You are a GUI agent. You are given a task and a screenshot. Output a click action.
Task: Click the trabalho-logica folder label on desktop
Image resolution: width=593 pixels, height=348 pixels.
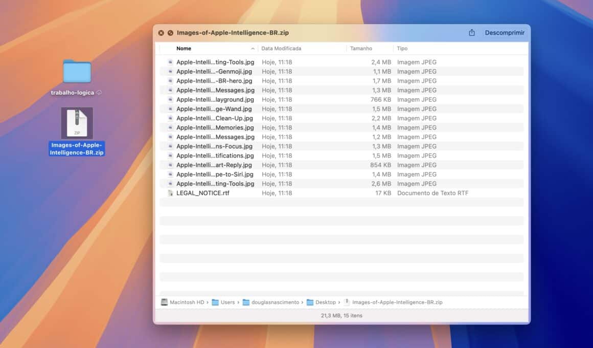coord(72,93)
